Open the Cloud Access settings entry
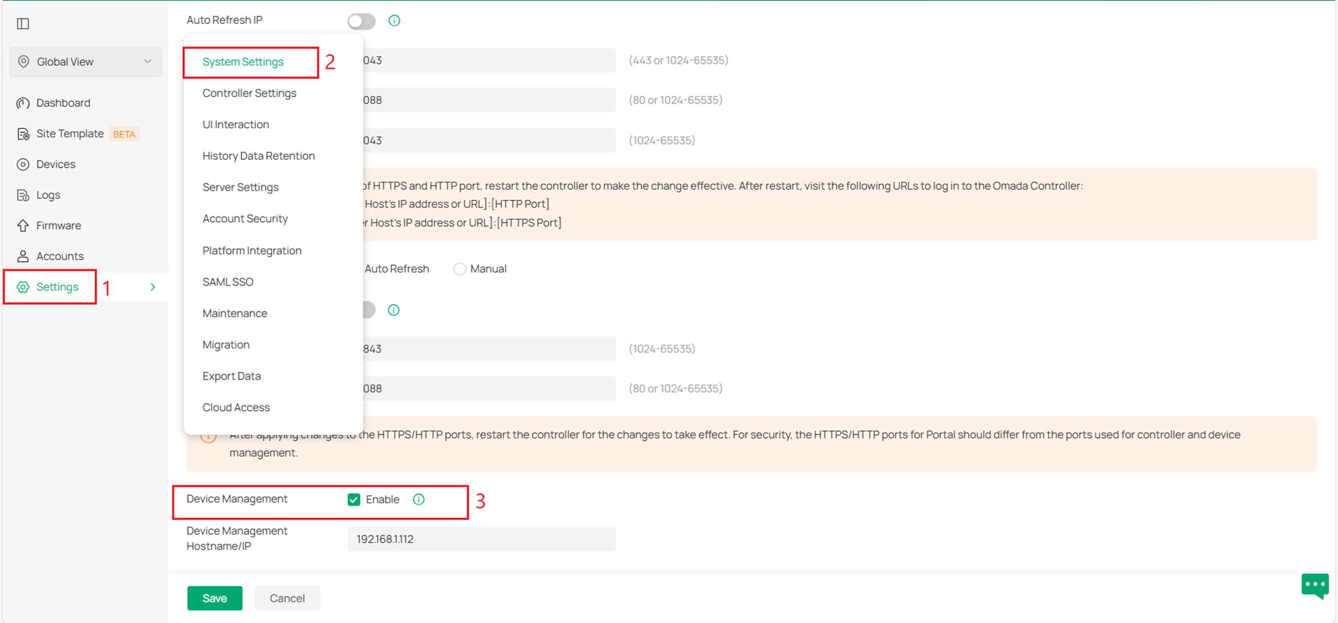The width and height of the screenshot is (1338, 623). [x=236, y=407]
